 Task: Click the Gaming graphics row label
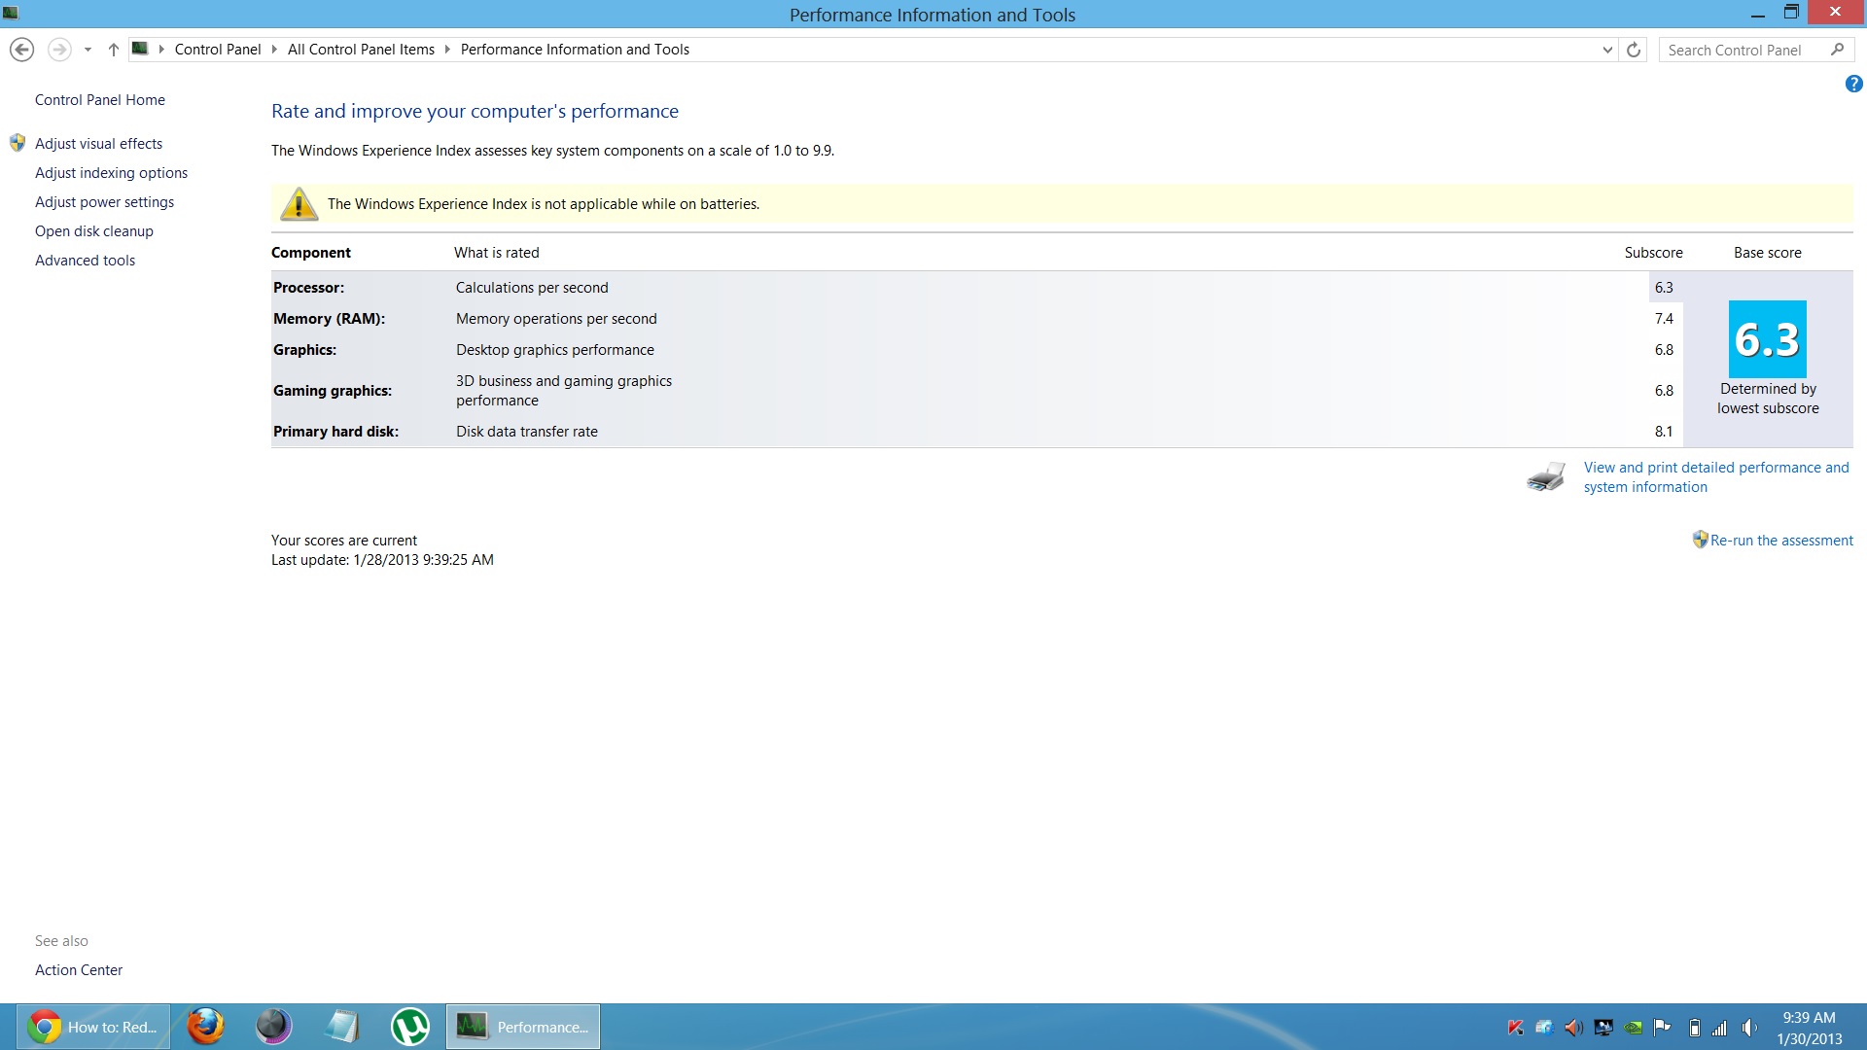[333, 391]
